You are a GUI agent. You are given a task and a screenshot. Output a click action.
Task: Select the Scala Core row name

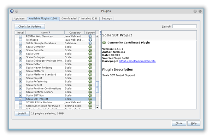[33, 54]
